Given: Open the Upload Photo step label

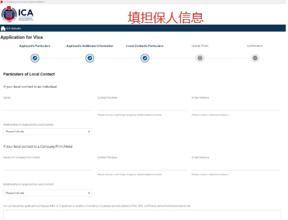Looking at the screenshot, I should click(200, 46).
